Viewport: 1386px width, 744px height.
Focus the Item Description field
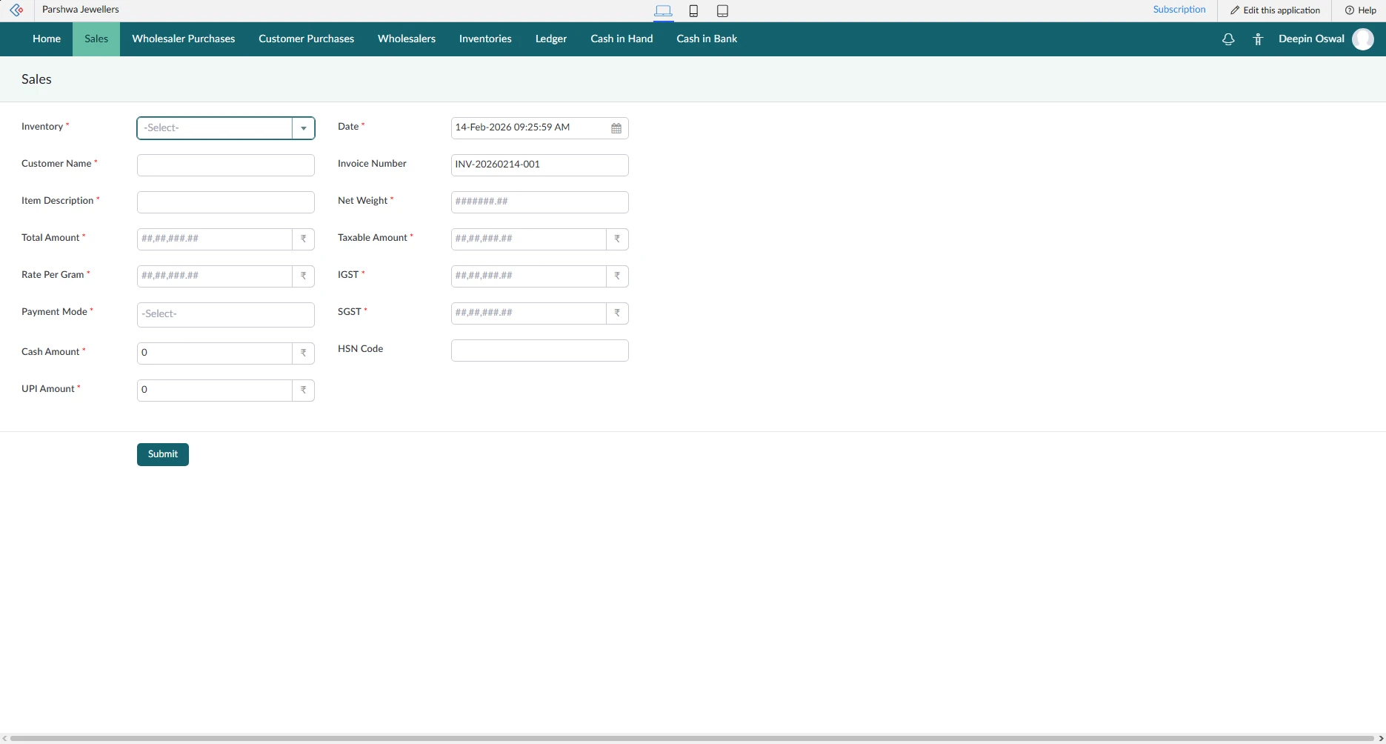[226, 202]
